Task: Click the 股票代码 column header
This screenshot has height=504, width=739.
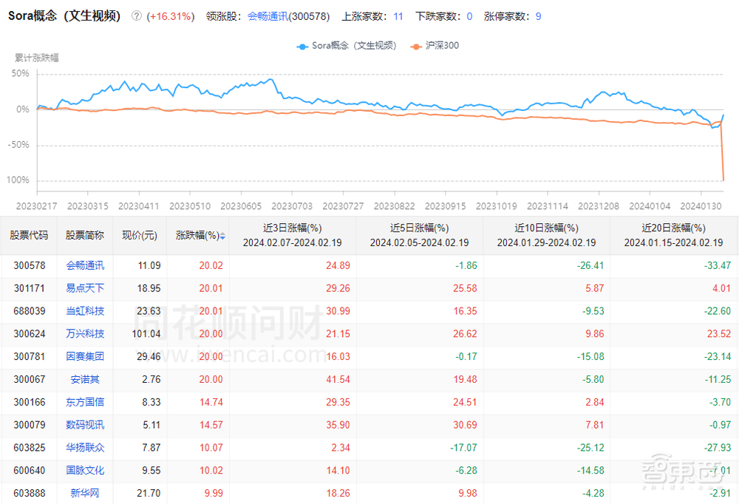Action: [x=29, y=236]
